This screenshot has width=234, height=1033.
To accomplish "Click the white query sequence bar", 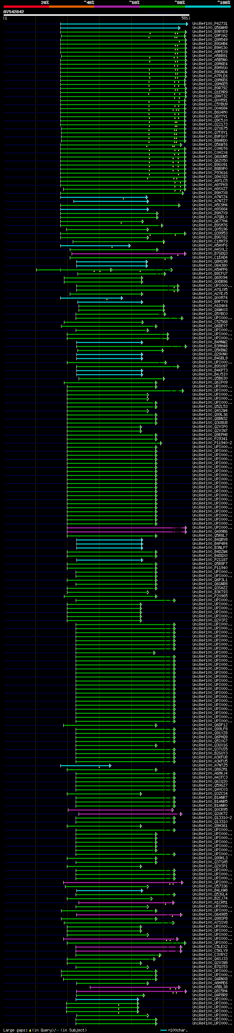I will click(97, 15).
